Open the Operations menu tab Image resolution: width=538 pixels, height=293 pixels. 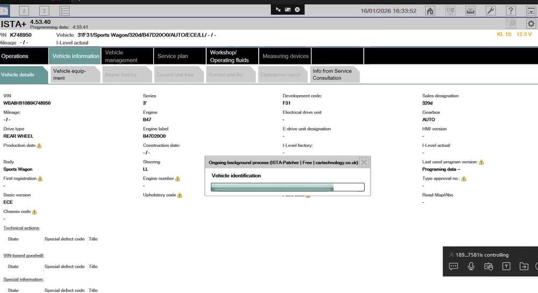click(x=24, y=56)
